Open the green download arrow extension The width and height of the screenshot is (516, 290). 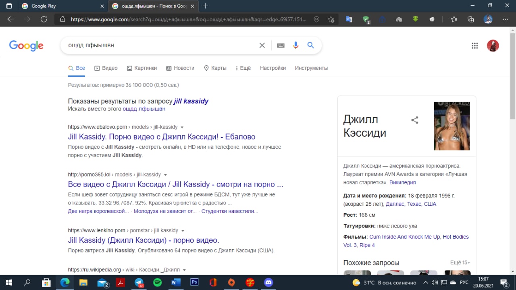416,19
